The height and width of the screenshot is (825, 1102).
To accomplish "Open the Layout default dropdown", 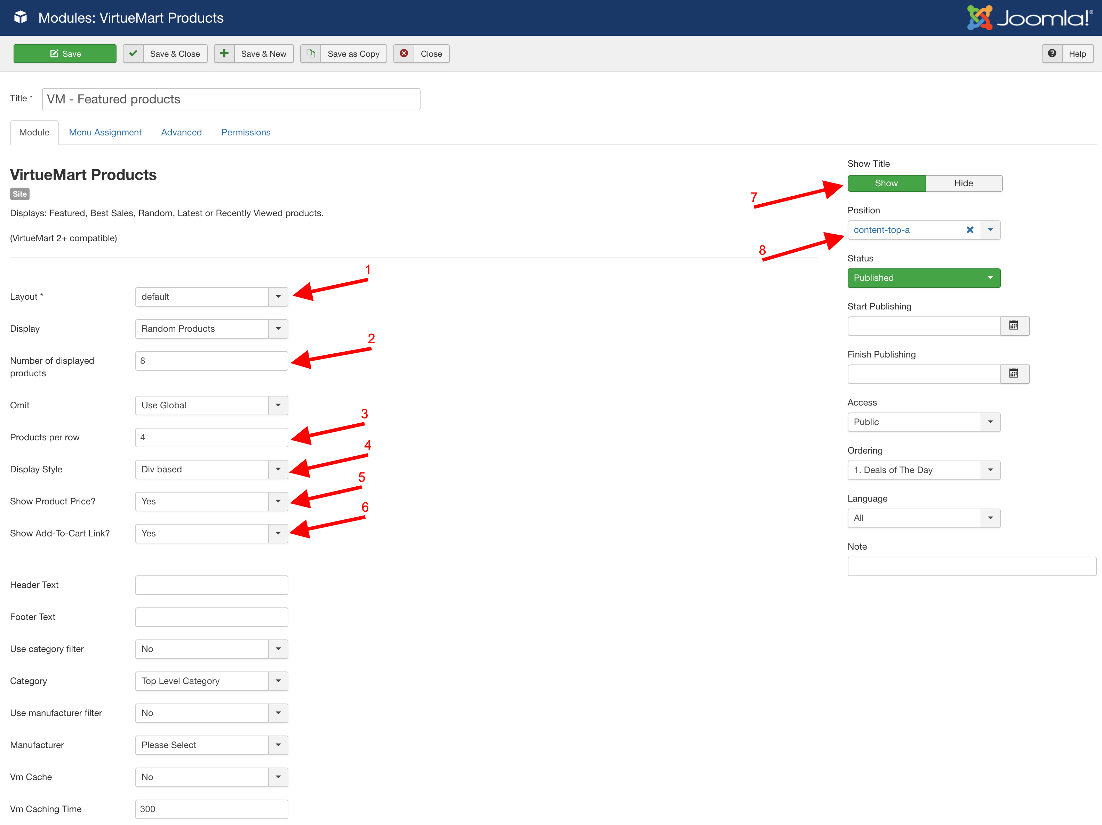I will [x=211, y=297].
